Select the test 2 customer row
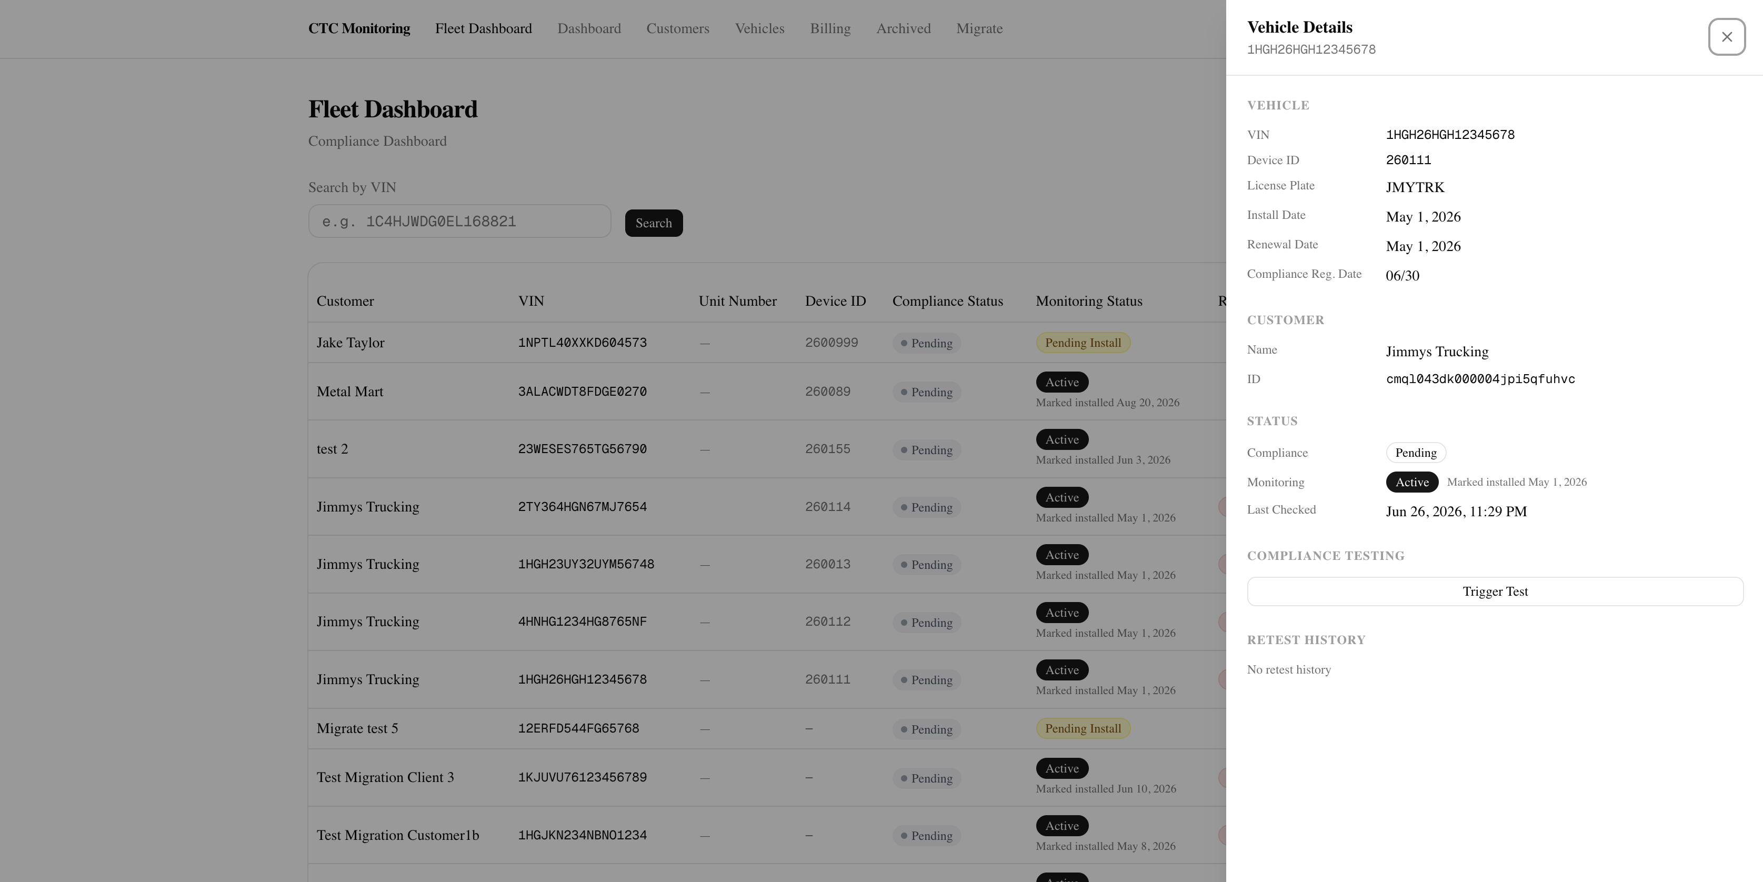Screen dimensions: 1763x882 [x=767, y=449]
